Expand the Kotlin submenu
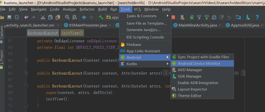The width and height of the screenshot is (265, 112). 145,64
